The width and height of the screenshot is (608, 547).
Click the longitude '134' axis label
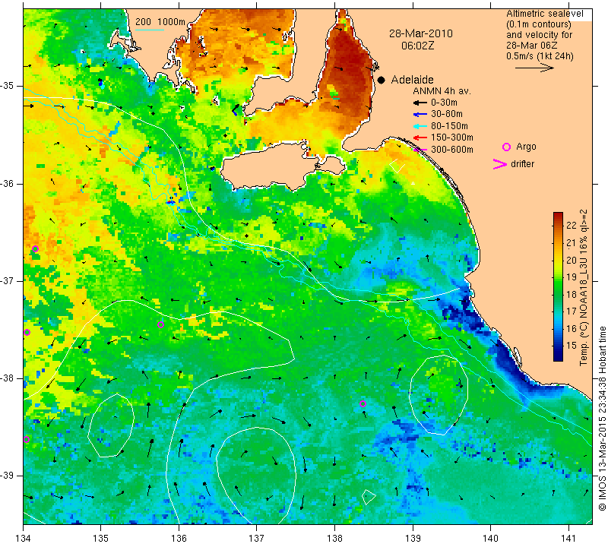tap(24, 539)
